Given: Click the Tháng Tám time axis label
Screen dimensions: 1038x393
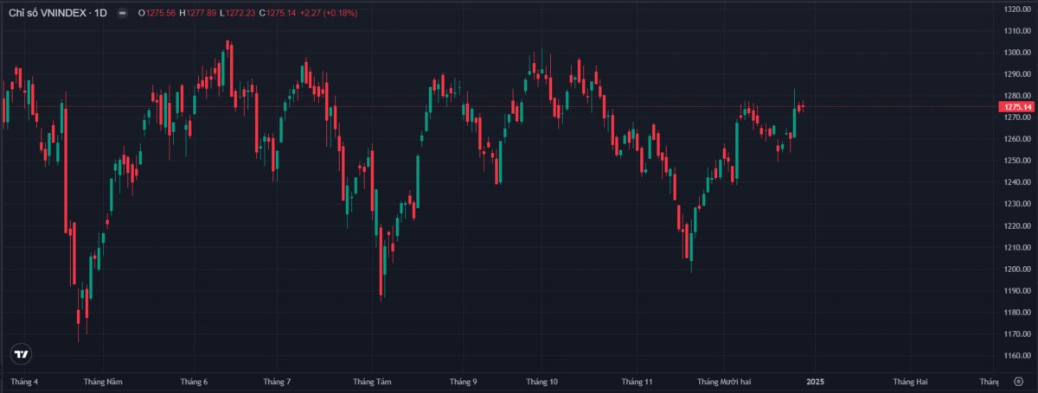Looking at the screenshot, I should (373, 381).
